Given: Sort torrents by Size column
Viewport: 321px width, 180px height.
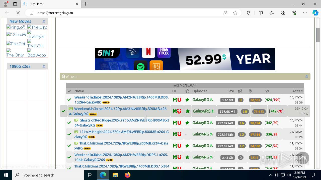Looking at the screenshot, I should 231,91.
